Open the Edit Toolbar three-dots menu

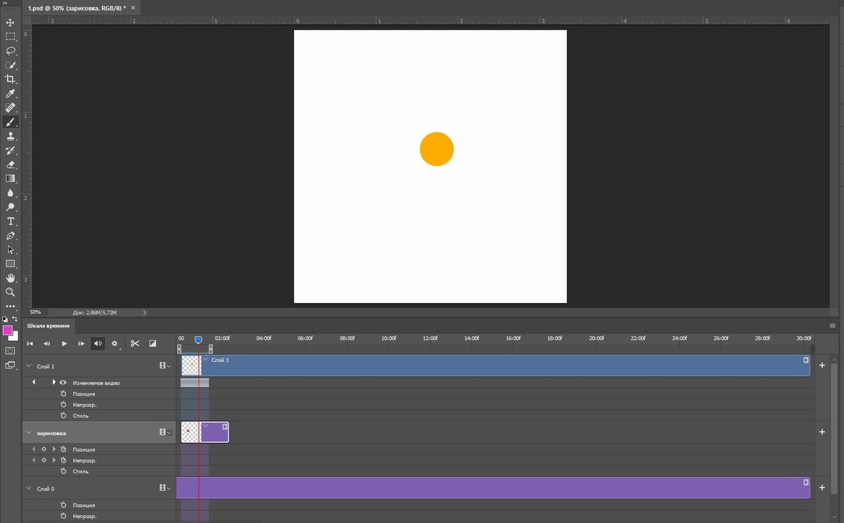point(11,306)
